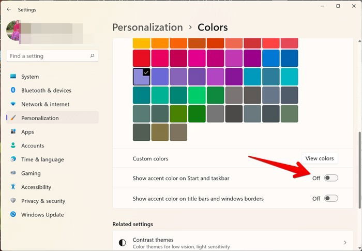The image size is (362, 251).
Task: Click the Privacy & security shield icon
Action: point(13,200)
